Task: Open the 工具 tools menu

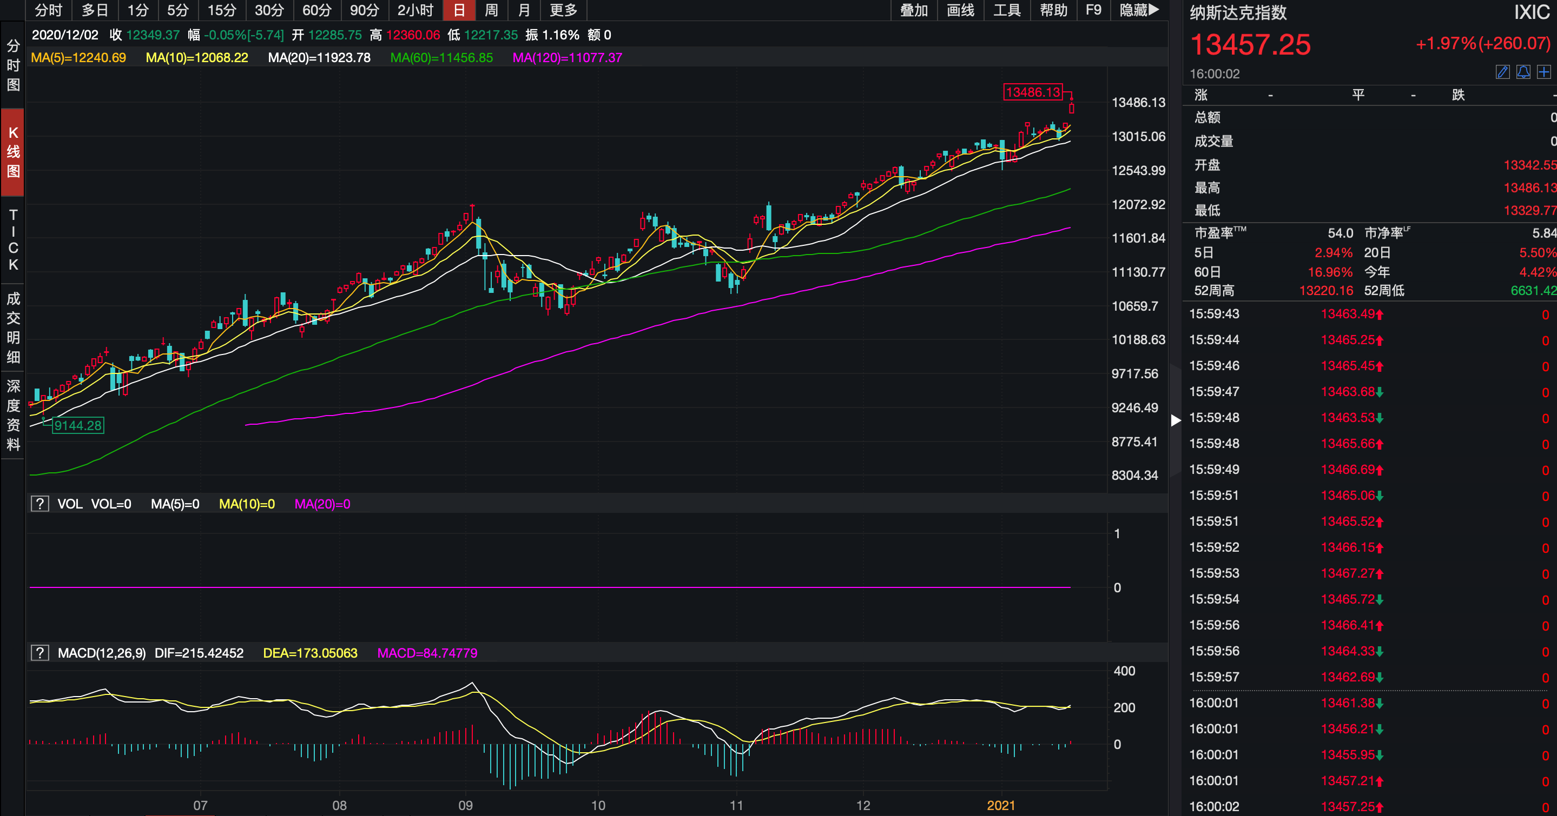Action: pyautogui.click(x=1007, y=10)
